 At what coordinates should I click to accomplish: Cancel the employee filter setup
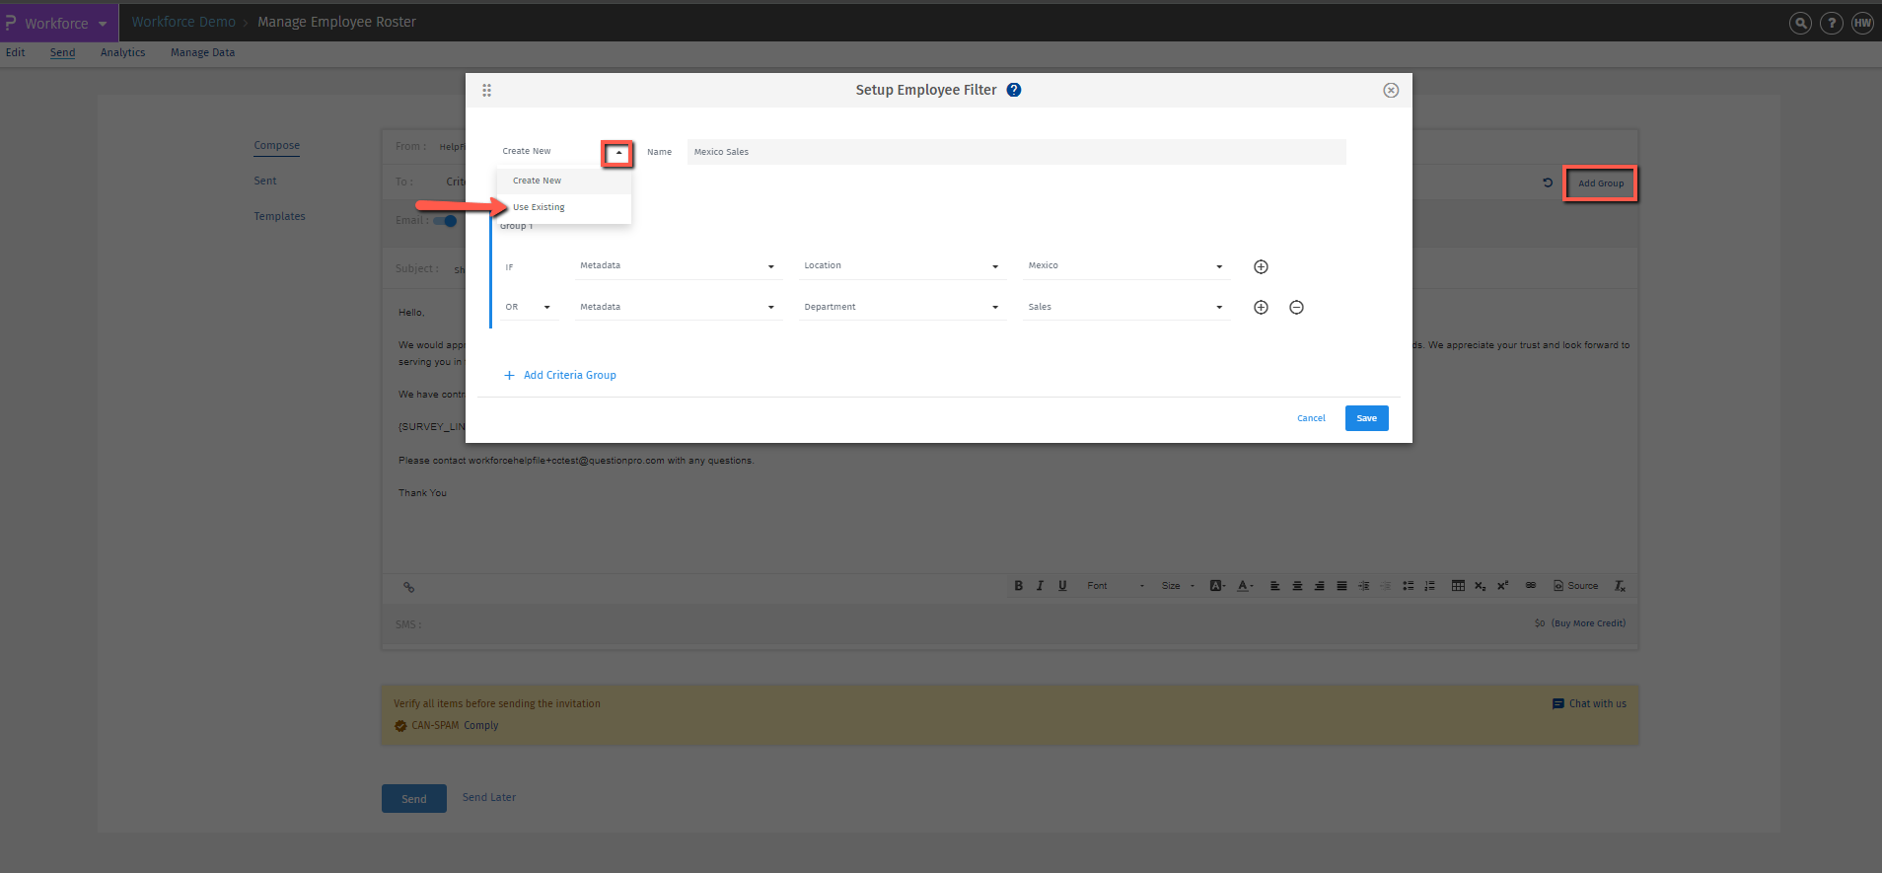coord(1311,418)
